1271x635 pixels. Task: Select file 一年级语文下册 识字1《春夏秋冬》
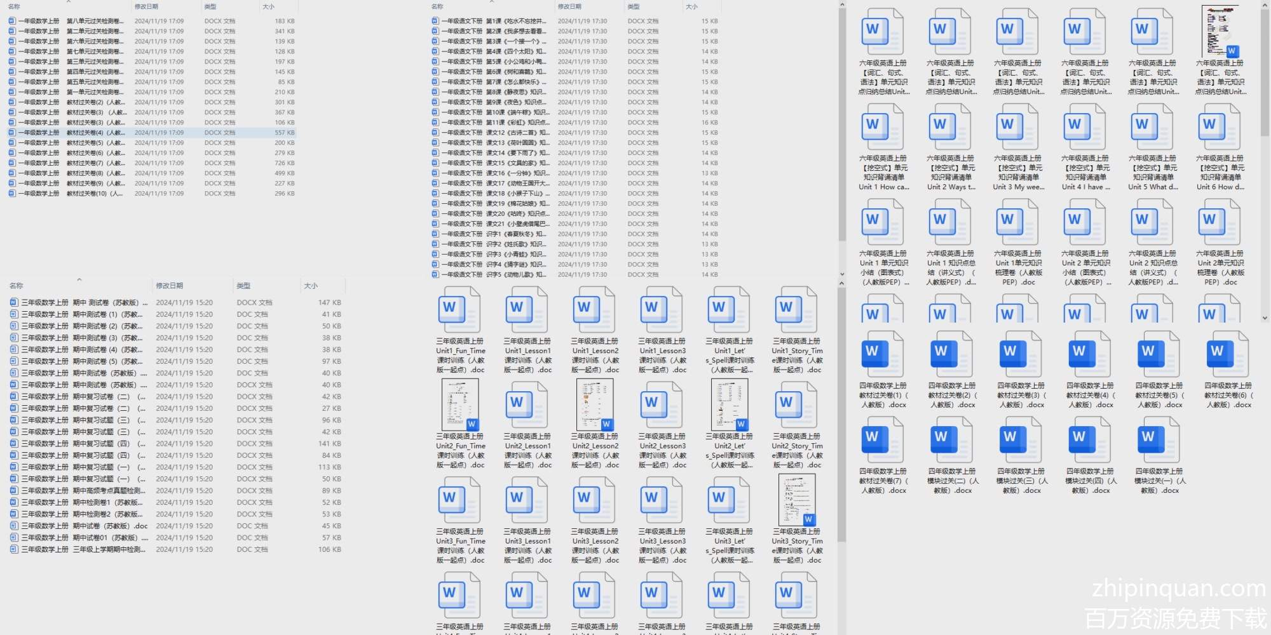pos(575,234)
